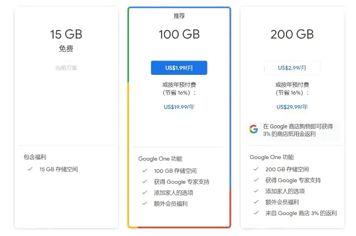Click the 当前方案 current plan label

pyautogui.click(x=66, y=68)
